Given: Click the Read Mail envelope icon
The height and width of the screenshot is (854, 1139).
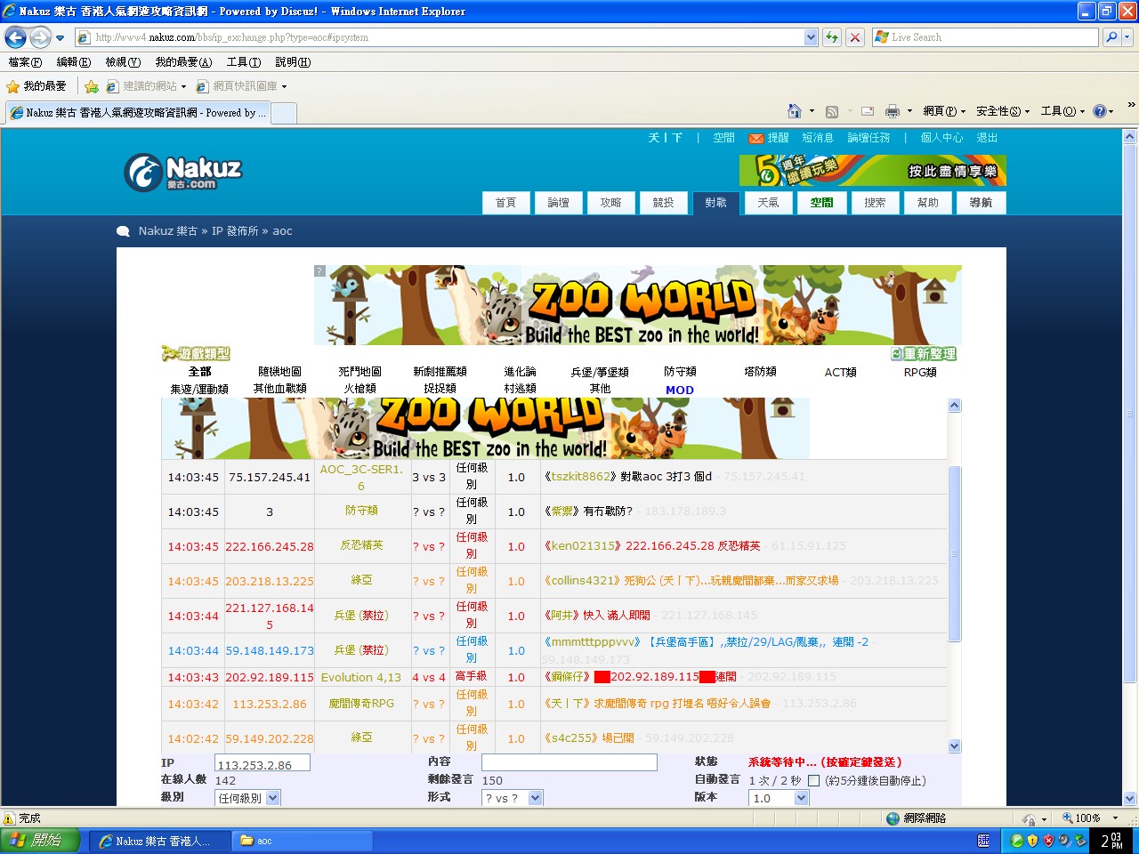Looking at the screenshot, I should click(868, 111).
